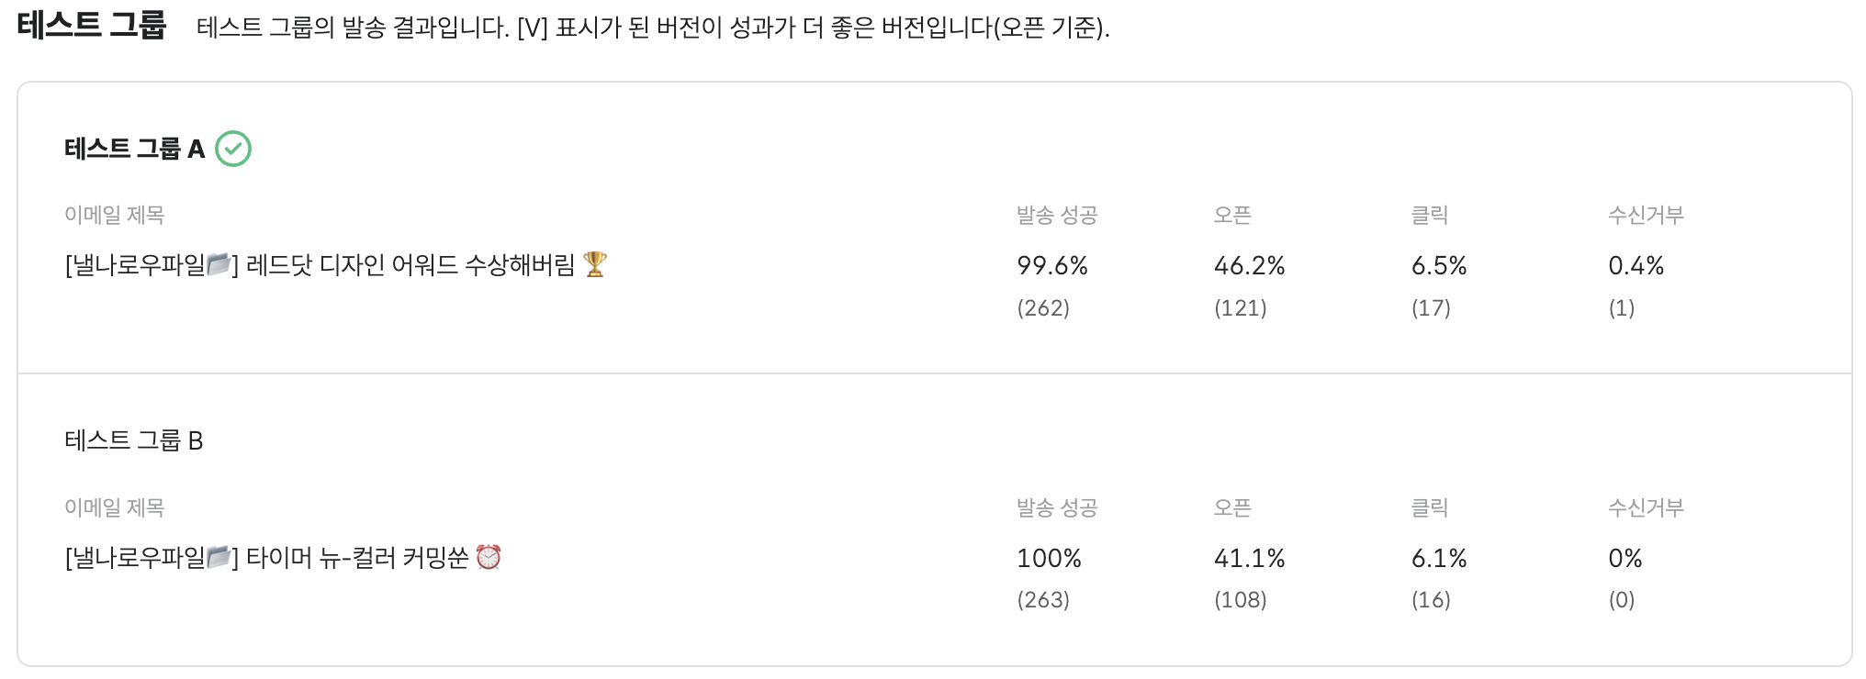Click the trophy emoji in Group A subject
This screenshot has height=679, width=1866.
click(595, 264)
